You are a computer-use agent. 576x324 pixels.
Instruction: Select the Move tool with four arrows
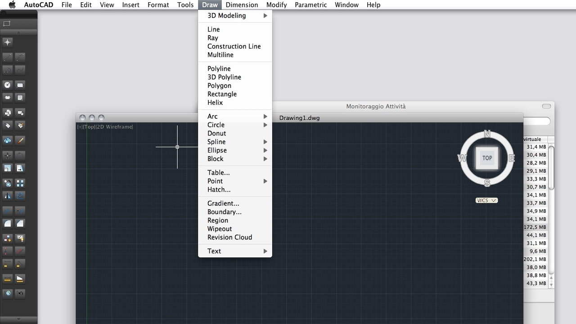coord(8,156)
